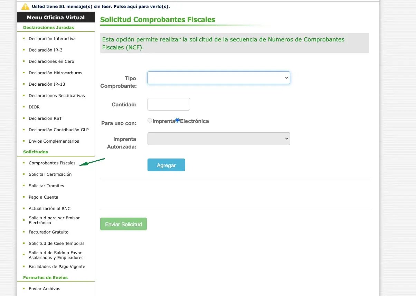This screenshot has height=296, width=416.
Task: Select Declaración Hidrocarburos menu item
Action: pyautogui.click(x=56, y=73)
